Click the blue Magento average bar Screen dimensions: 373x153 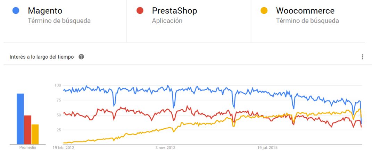(20, 119)
